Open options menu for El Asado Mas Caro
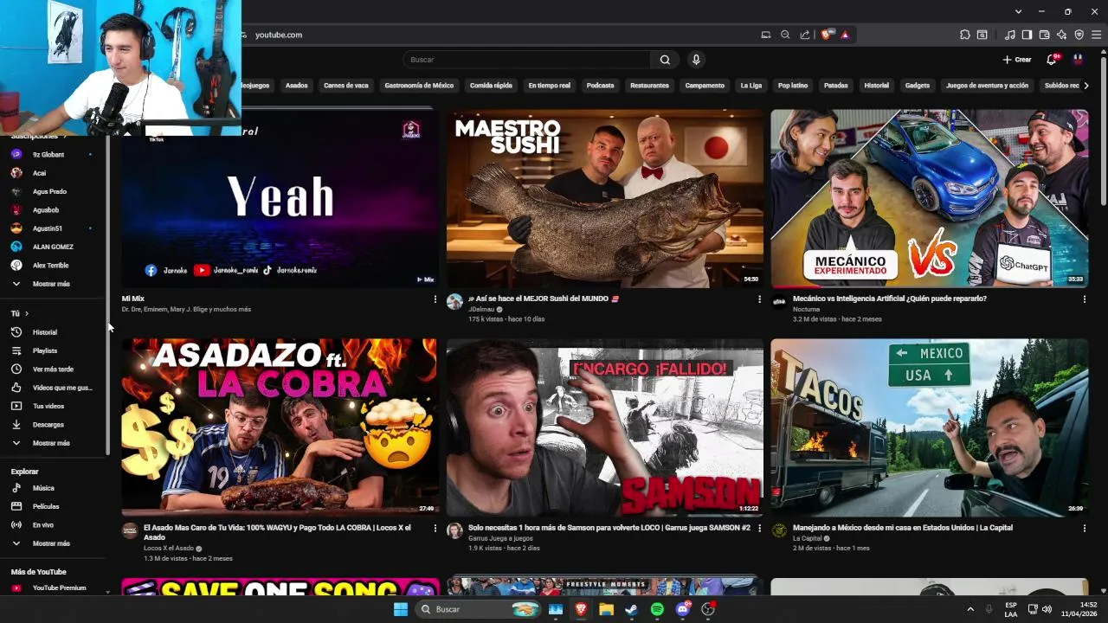Image resolution: width=1108 pixels, height=623 pixels. coord(435,529)
